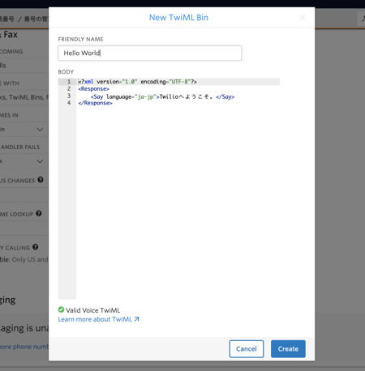The width and height of the screenshot is (365, 371).
Task: Open Learn more about TwiML link
Action: (x=99, y=319)
